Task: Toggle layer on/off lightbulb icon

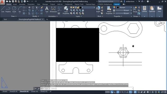Action: coord(71,8)
